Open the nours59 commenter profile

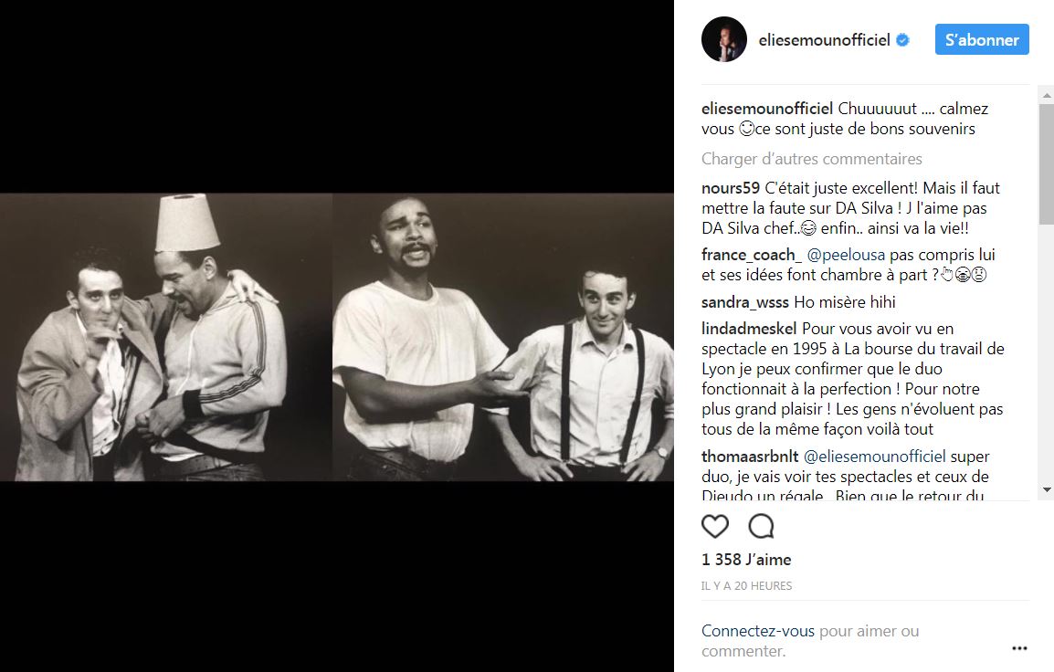tap(730, 188)
